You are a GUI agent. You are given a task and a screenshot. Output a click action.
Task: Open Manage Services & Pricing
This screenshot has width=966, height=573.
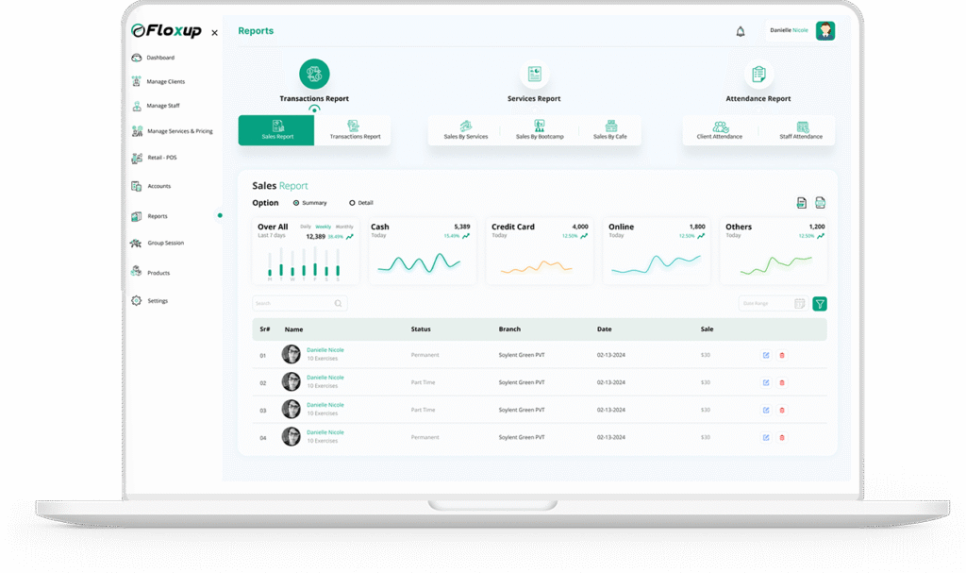tap(173, 131)
